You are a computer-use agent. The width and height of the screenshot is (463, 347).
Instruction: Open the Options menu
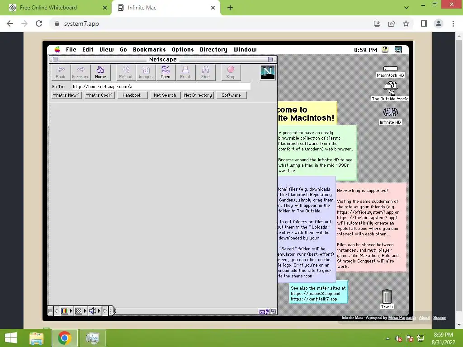point(183,50)
